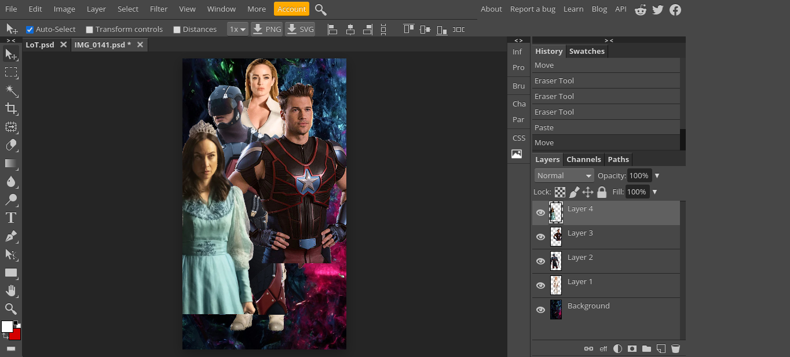Hide the Background layer eye icon
Screen dimensions: 790x357
click(540, 310)
